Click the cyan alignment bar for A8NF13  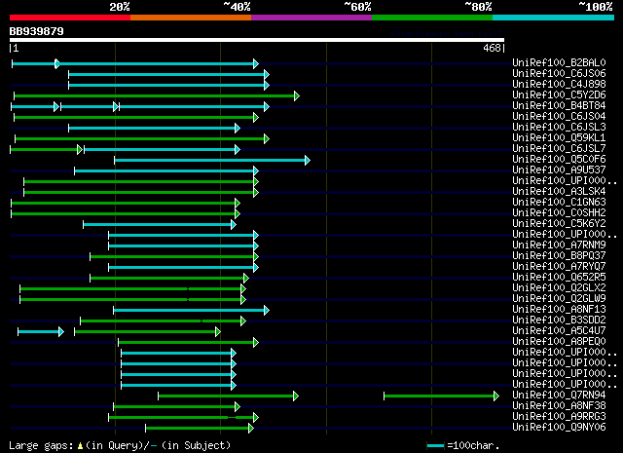189,310
